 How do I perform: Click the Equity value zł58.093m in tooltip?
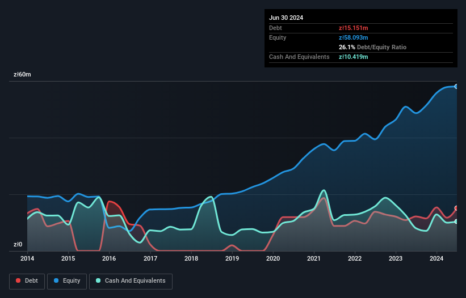354,37
